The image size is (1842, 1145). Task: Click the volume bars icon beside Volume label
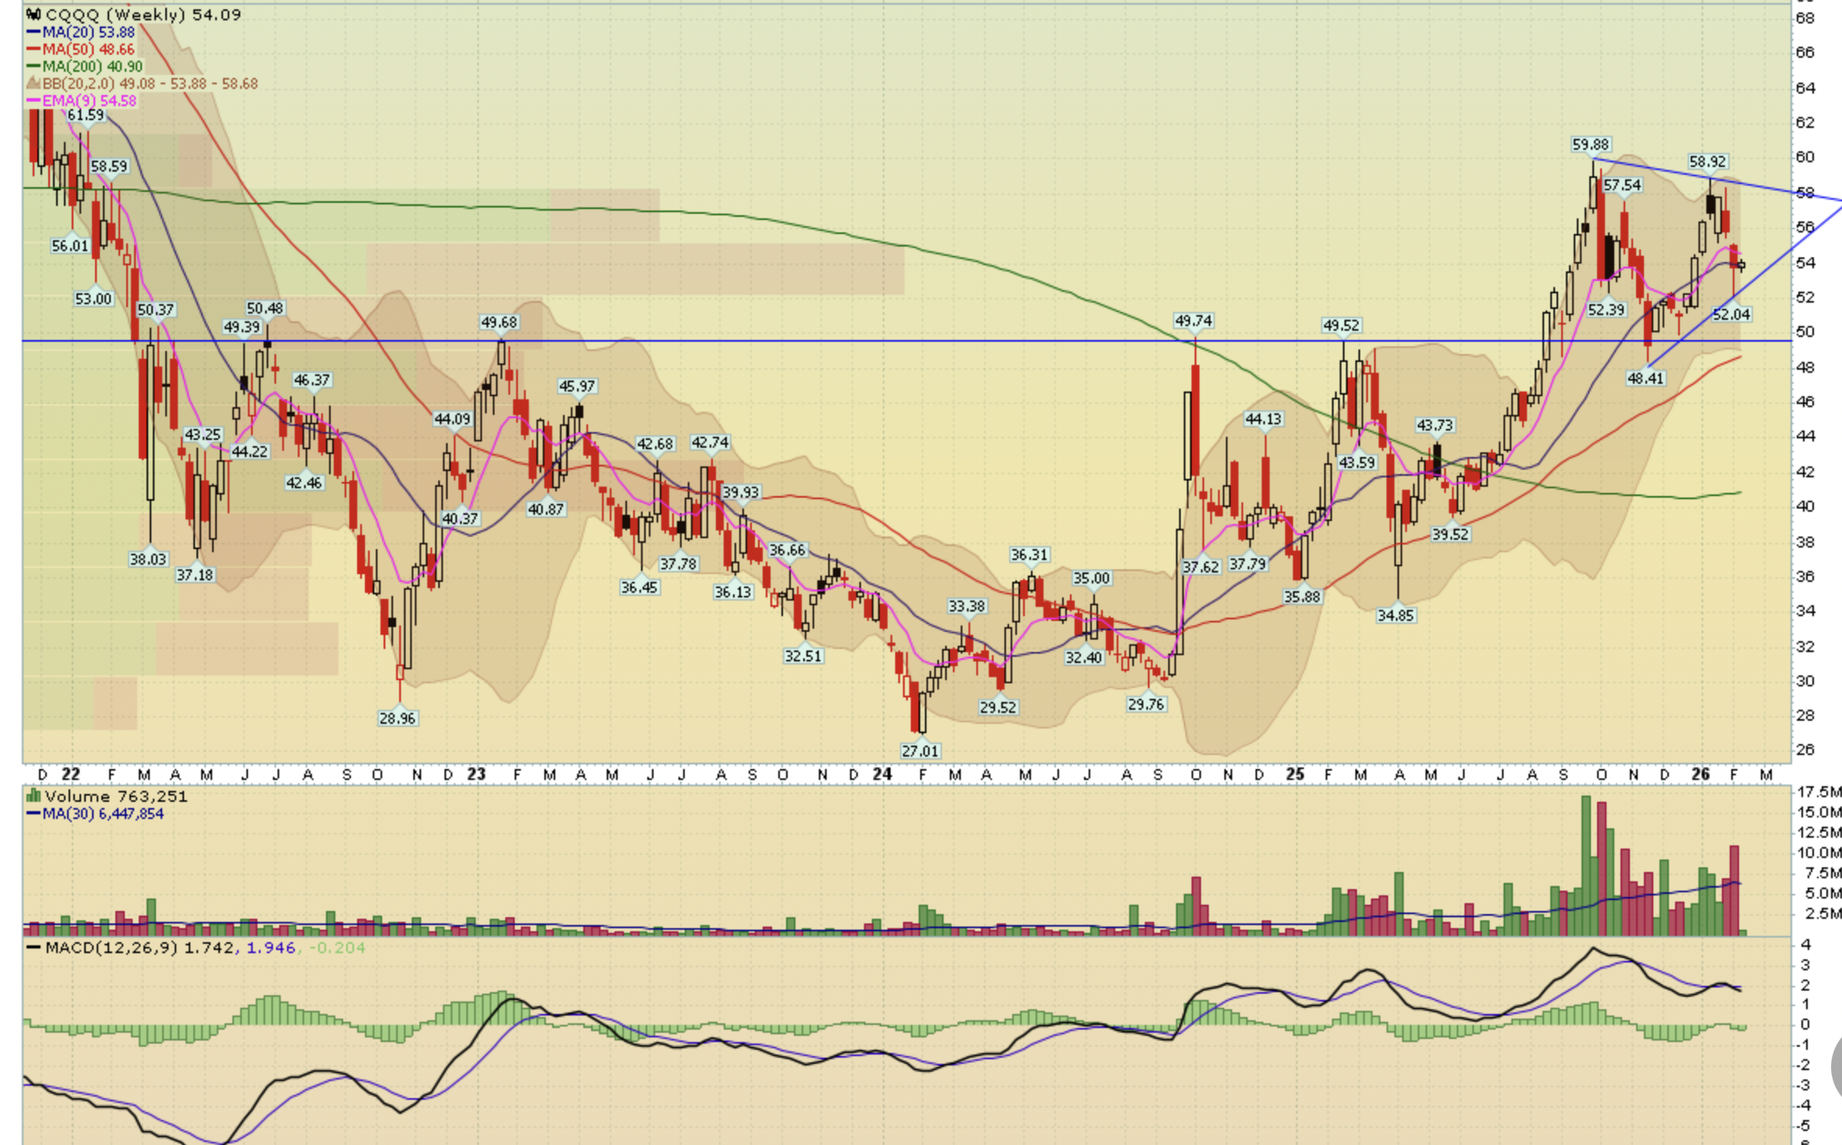coord(34,796)
